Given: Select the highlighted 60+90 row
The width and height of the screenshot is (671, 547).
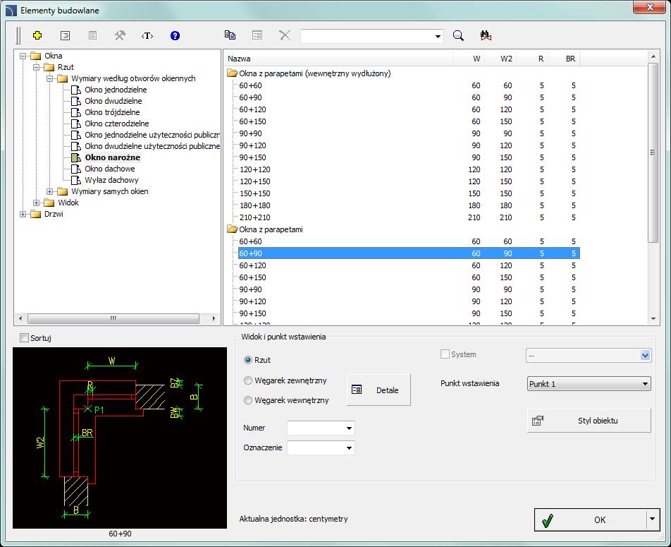Looking at the screenshot, I should (x=409, y=253).
